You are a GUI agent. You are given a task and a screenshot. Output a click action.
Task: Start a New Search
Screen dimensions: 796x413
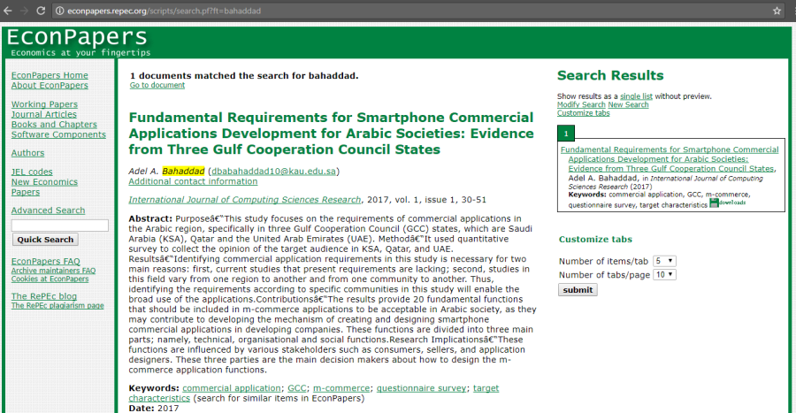click(x=629, y=104)
